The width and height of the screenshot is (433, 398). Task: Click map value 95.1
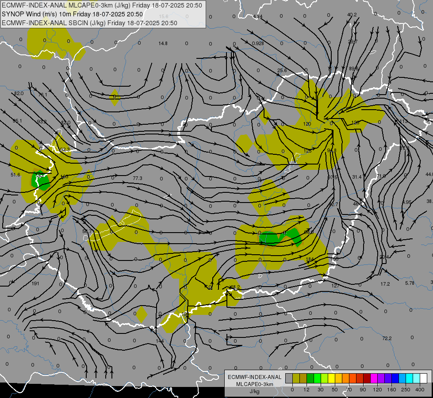(17, 121)
